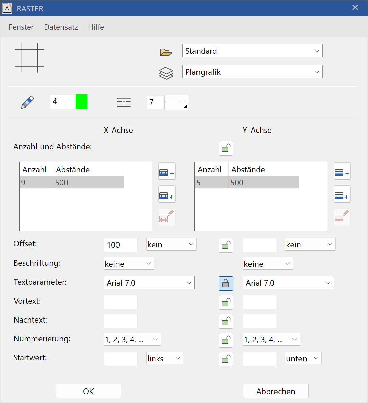Toggle the Anzahl und Abstände lock

226,148
